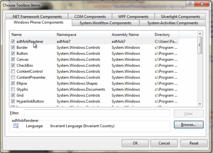213x153 pixels.
Task: Click the Reset button
Action: (194, 143)
